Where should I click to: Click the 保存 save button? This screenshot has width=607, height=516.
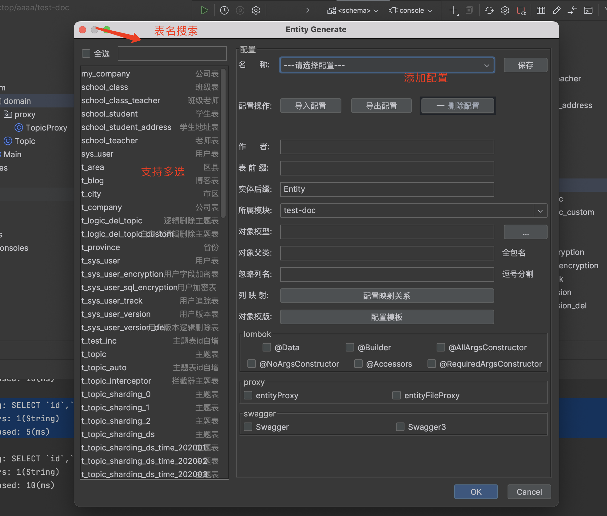click(525, 65)
